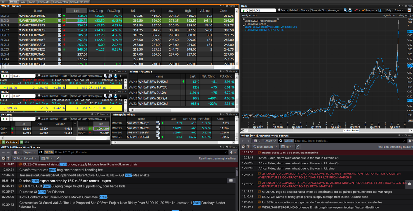
Task: Open filter funnel in Wheat news panel
Action: click(248, 147)
